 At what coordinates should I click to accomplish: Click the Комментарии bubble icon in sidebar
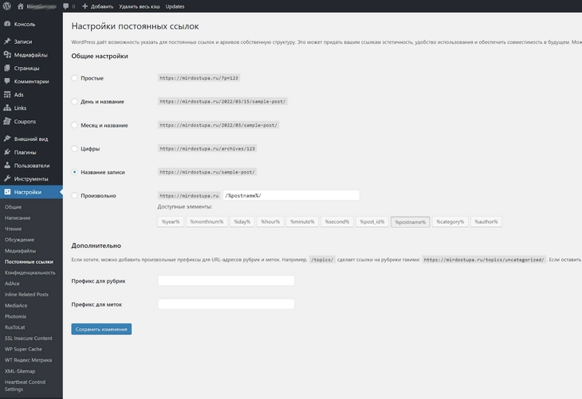coord(7,81)
